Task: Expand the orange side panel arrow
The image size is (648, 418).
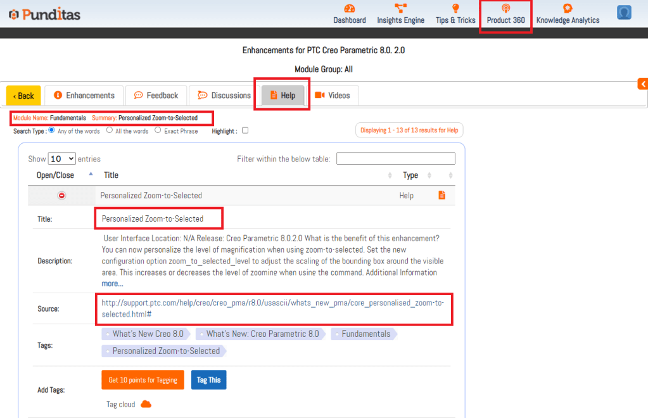Action: click(x=643, y=84)
